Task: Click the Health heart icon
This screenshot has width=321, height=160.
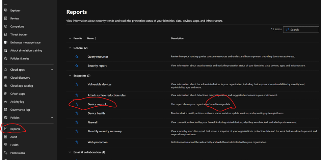Action: pos(6,145)
